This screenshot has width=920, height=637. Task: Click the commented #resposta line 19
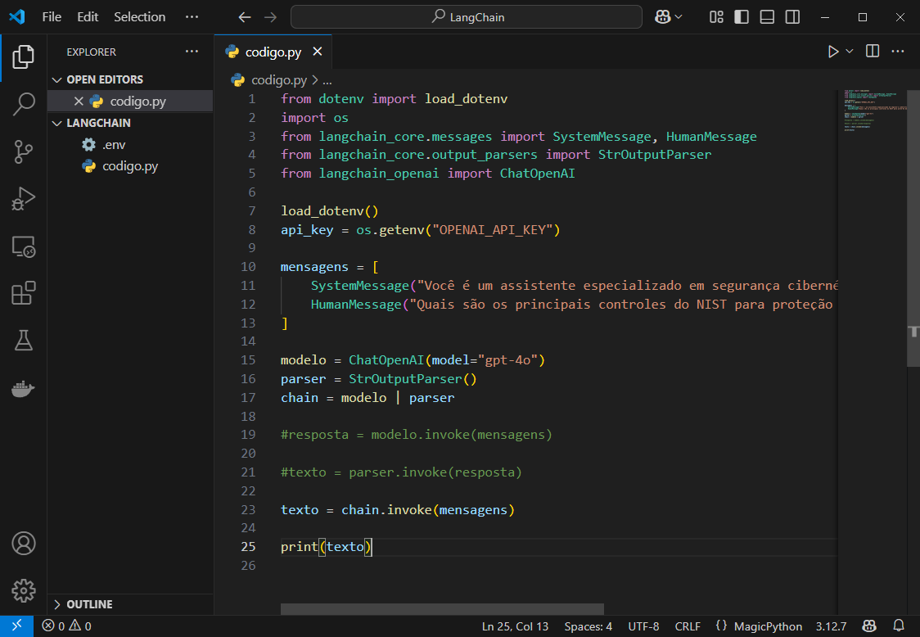tap(416, 435)
